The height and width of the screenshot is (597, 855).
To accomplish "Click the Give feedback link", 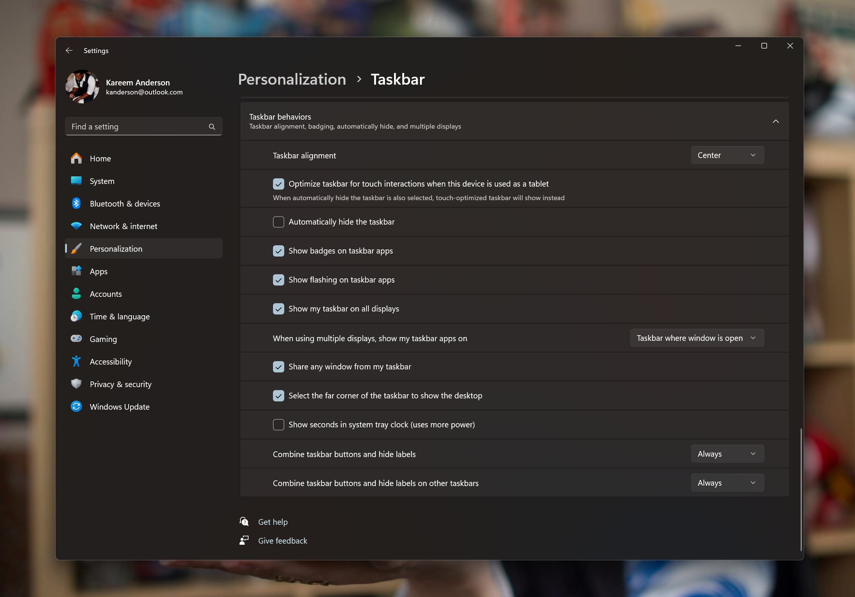I will [x=283, y=541].
